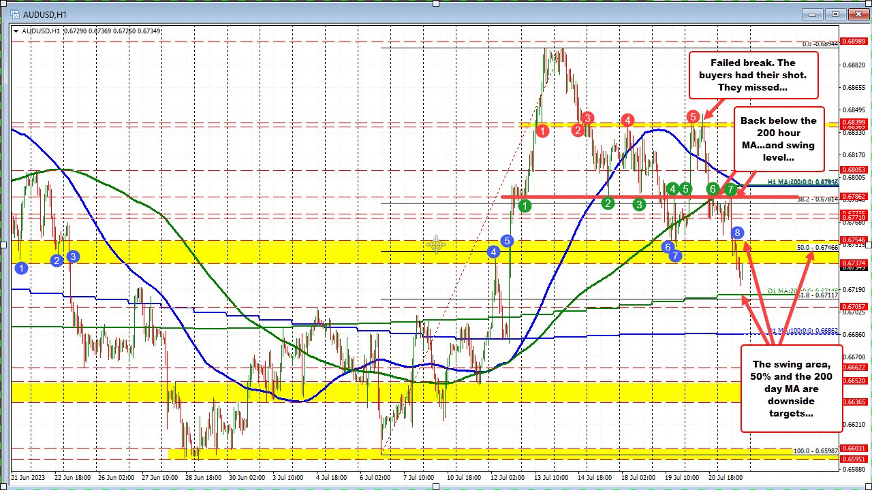Select blue circle marker 1 at the far left
This screenshot has height=490, width=872.
click(21, 268)
